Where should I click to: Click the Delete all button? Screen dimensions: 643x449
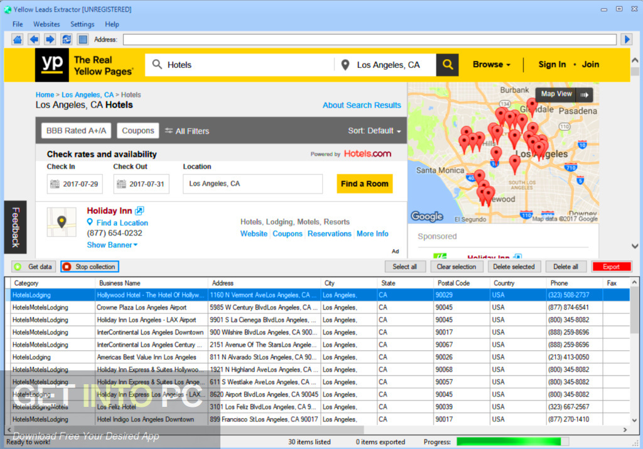tap(566, 267)
